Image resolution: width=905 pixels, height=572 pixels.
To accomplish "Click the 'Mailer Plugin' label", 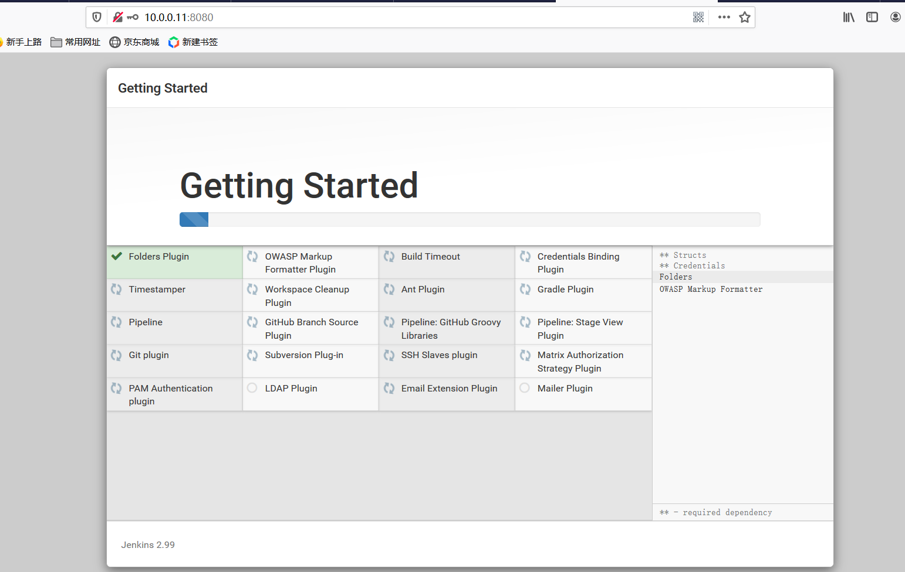I will [565, 389].
